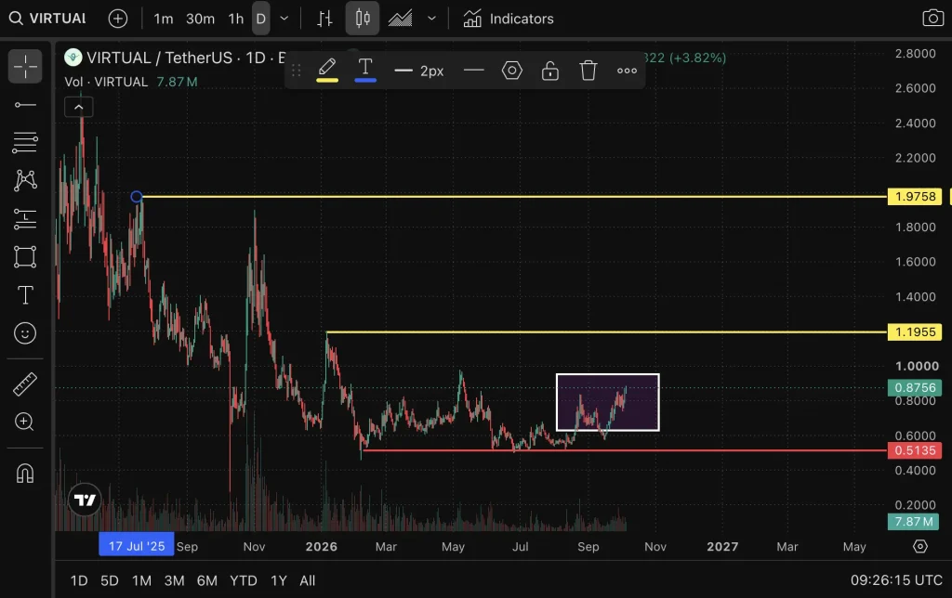This screenshot has height=598, width=952.
Task: Click the 17 Jul '25 date marker
Action: click(137, 545)
